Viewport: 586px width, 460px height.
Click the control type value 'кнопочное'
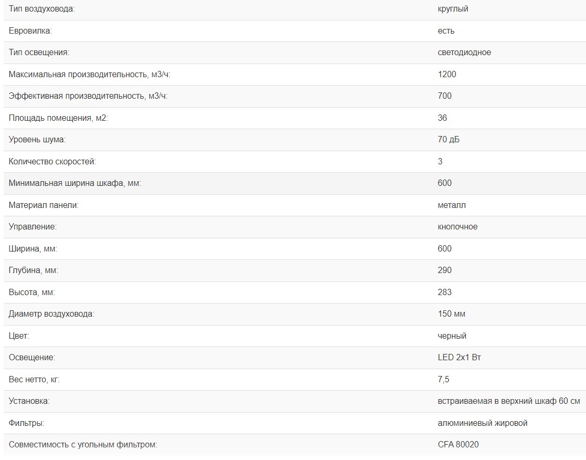click(x=457, y=227)
